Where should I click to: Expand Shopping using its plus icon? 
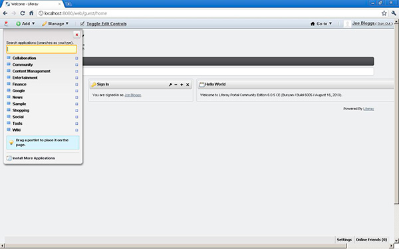point(76,110)
